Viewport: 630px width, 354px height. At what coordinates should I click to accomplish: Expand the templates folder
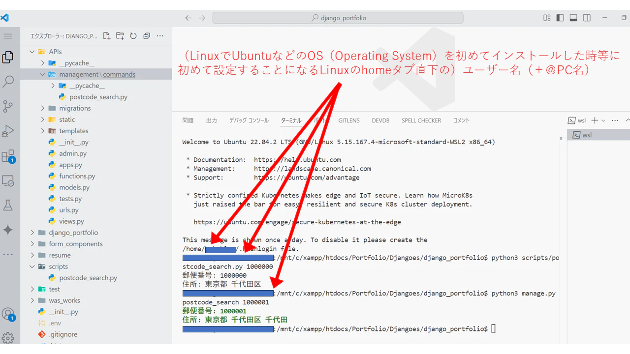click(x=43, y=131)
